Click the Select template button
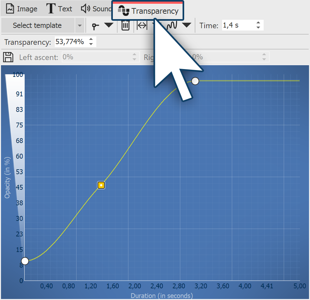 [x=37, y=25]
